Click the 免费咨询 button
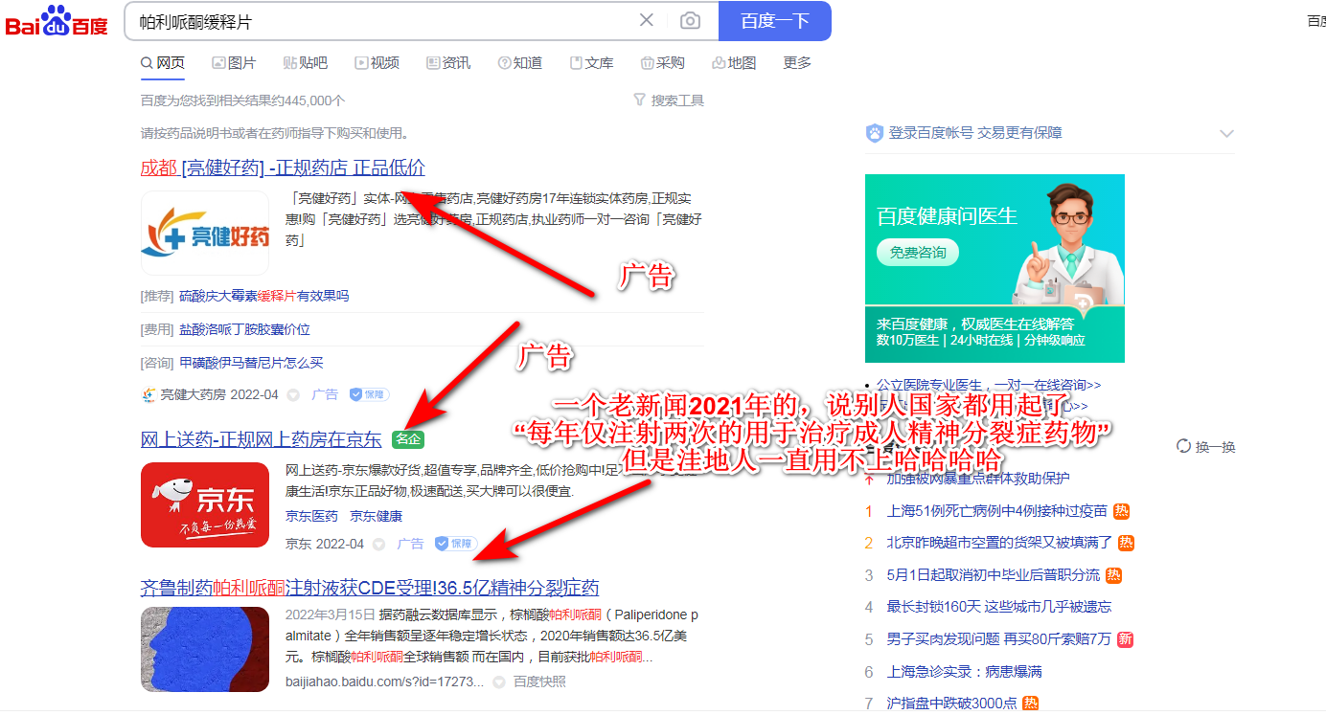The height and width of the screenshot is (715, 1326). pyautogui.click(x=917, y=253)
